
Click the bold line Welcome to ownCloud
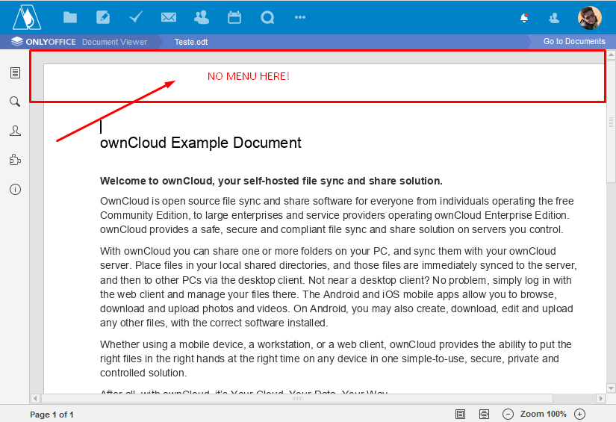click(271, 181)
